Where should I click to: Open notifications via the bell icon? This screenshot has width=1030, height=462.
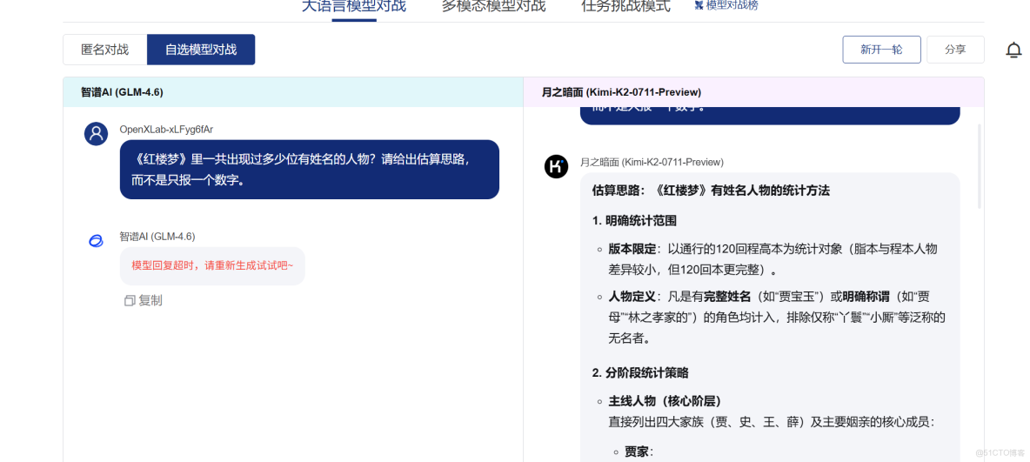pyautogui.click(x=1014, y=50)
